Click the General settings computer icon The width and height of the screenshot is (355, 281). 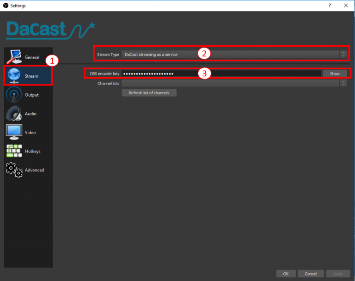click(x=13, y=56)
